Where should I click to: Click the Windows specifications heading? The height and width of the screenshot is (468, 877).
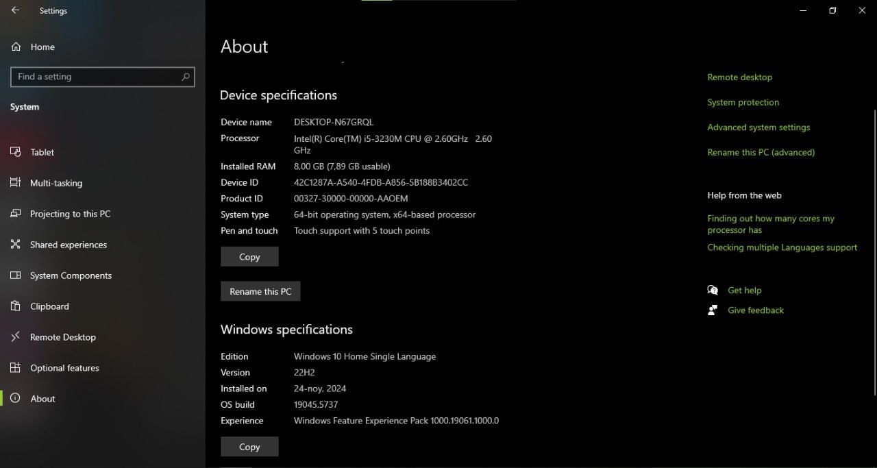[x=286, y=330]
